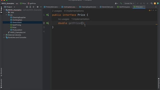The image size is (160, 90).
Task: Click src in the navigation breadcrumb
Action: [17, 3]
